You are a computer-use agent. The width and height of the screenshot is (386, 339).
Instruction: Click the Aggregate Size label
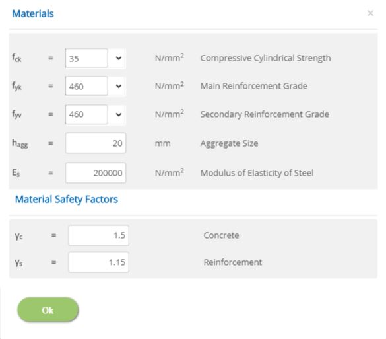(x=229, y=143)
